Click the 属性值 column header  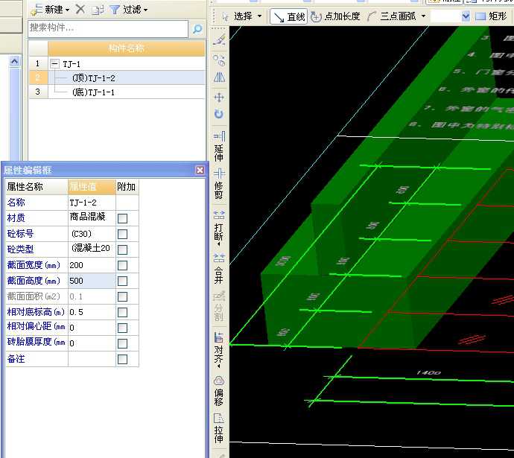[92, 187]
